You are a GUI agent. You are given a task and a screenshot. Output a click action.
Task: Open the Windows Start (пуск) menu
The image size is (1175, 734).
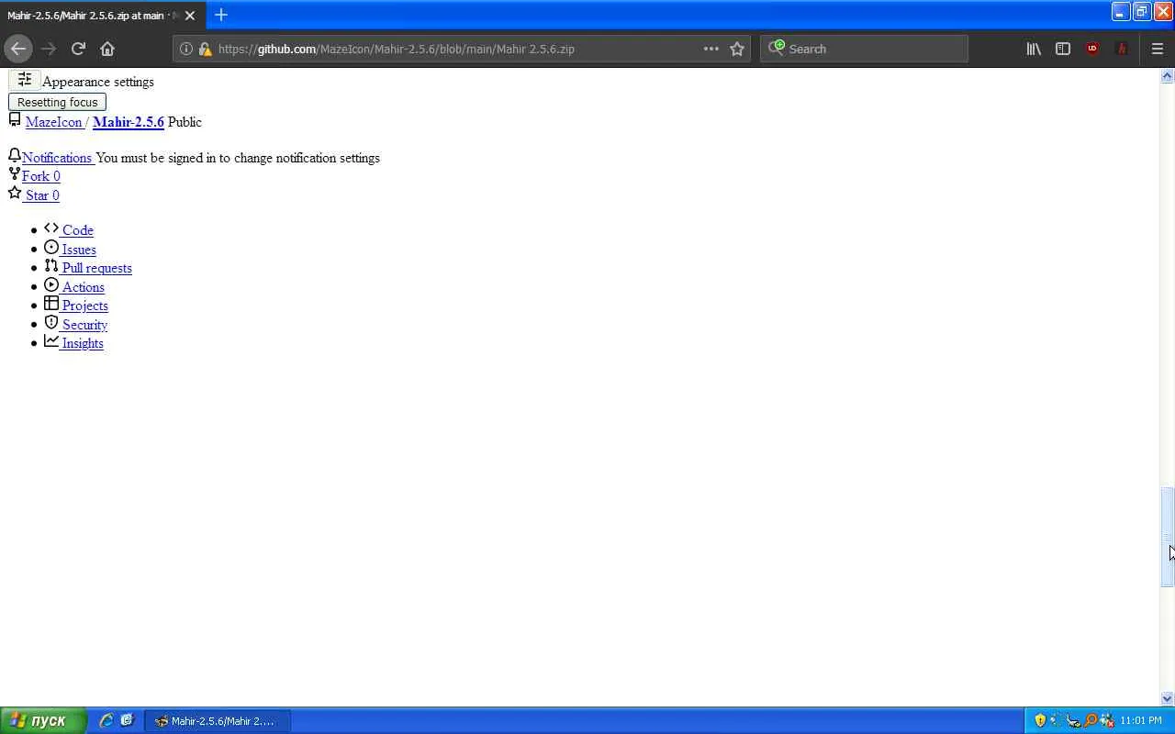pos(43,720)
